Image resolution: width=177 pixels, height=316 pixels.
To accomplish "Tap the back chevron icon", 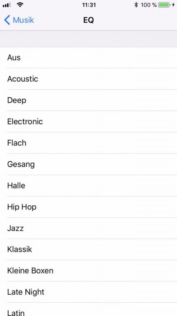I will pos(7,20).
